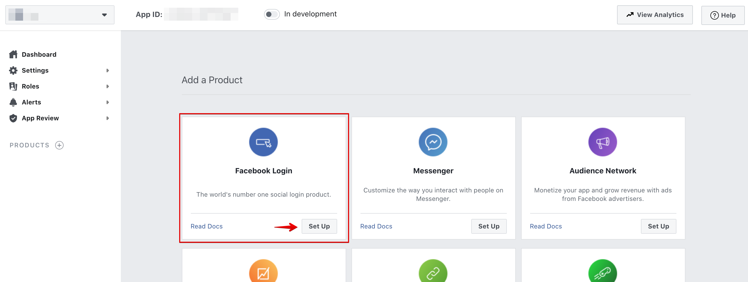The height and width of the screenshot is (282, 748).
Task: Open the Dashboard menu item
Action: pyautogui.click(x=39, y=54)
